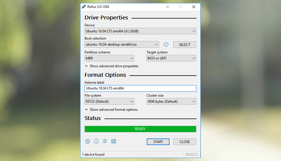Click the 'Partition scheme' label

pos(97,52)
